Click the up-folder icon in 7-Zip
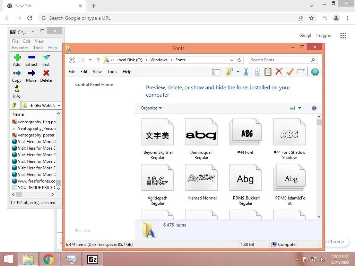355x266 pixels. [x=14, y=105]
